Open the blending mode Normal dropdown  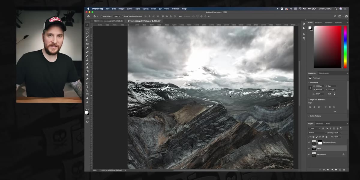pyautogui.click(x=317, y=133)
